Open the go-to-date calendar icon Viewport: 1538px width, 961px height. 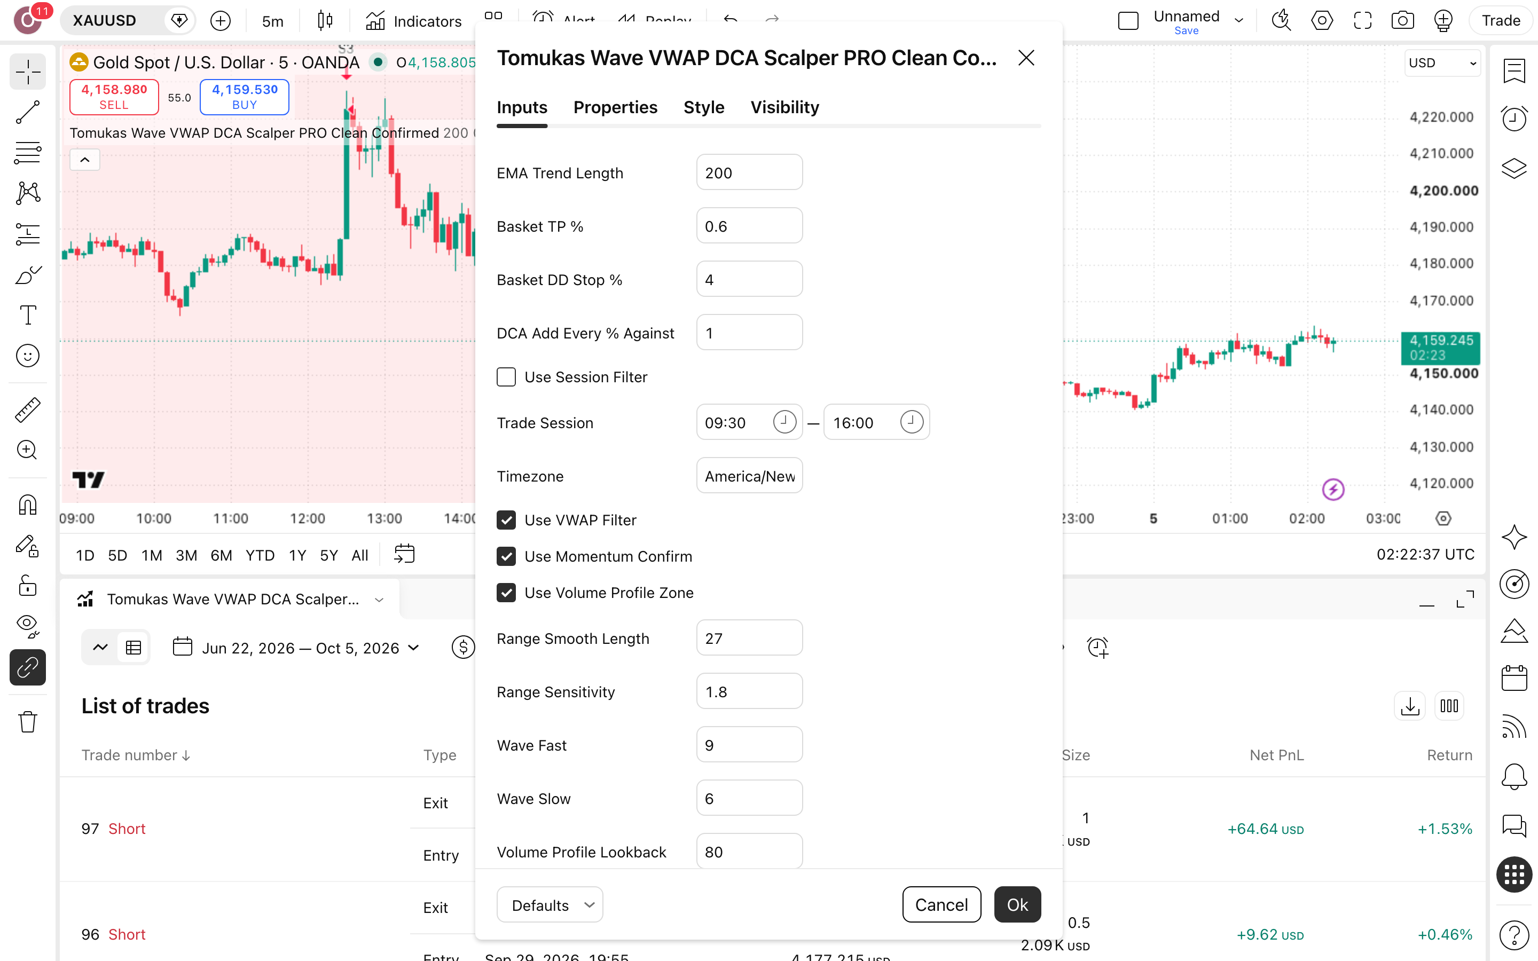[404, 554]
